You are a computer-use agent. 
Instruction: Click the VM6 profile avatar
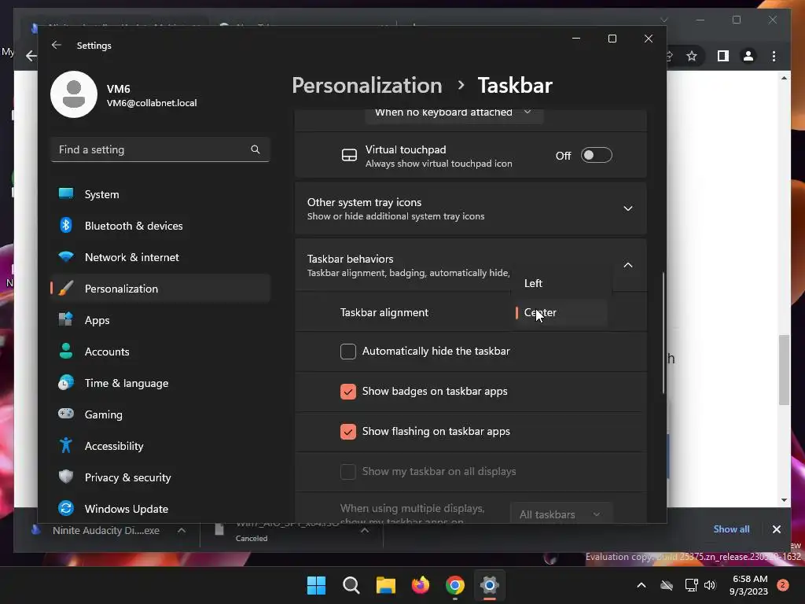(x=74, y=94)
